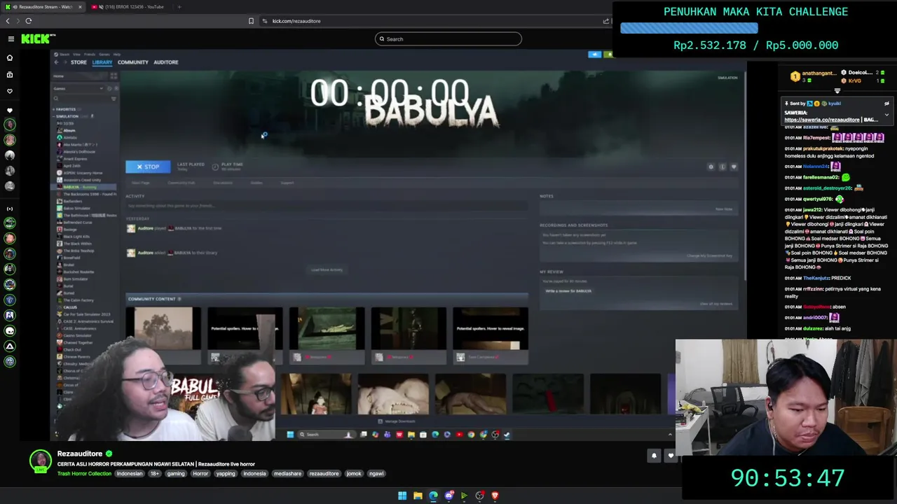Expand the pinned SAWERIA message chevron

coord(886,115)
